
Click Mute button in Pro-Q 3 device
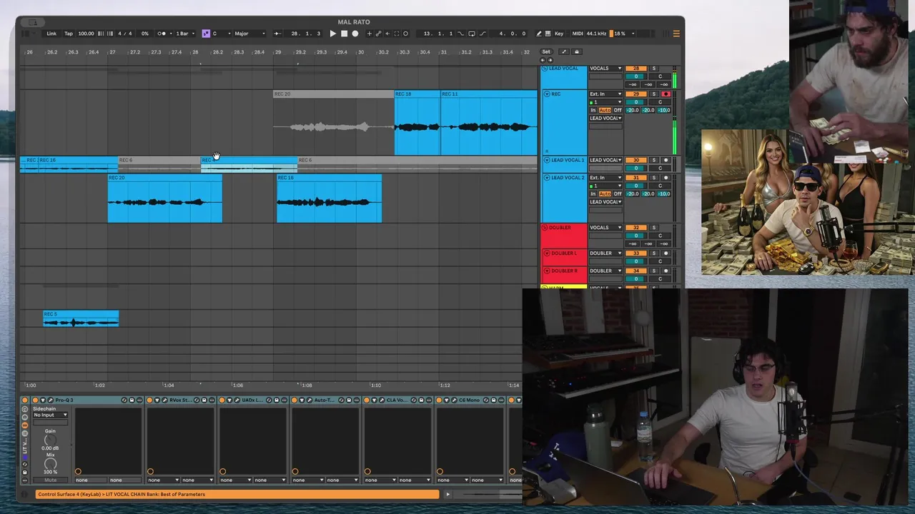pos(50,480)
